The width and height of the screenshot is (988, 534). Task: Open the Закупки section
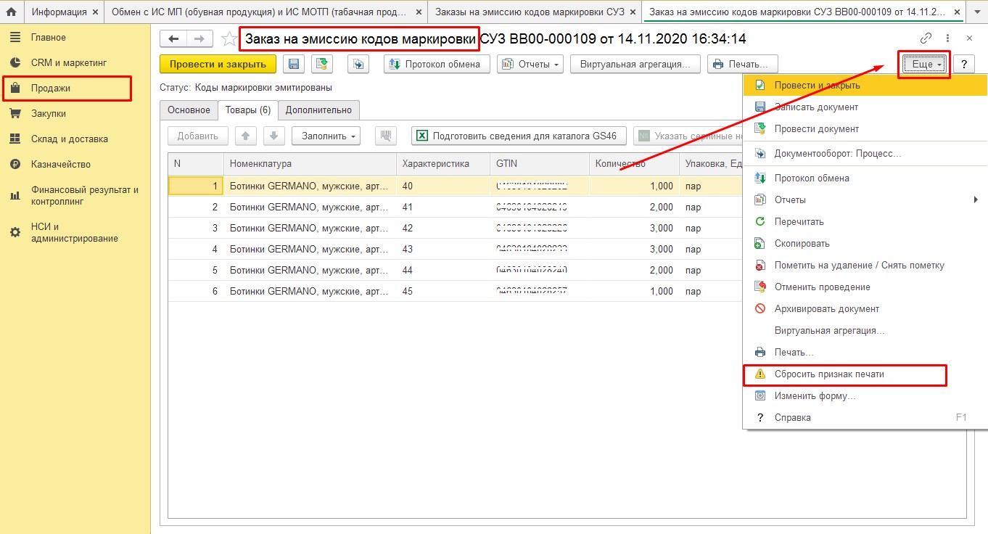tap(75, 113)
